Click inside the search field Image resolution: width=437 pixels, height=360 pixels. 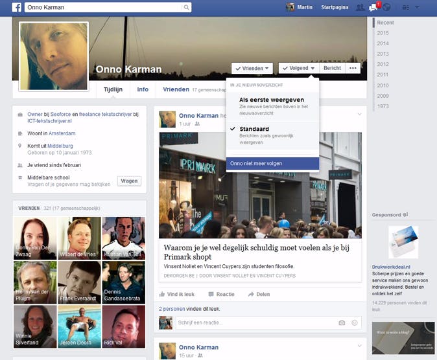click(103, 7)
